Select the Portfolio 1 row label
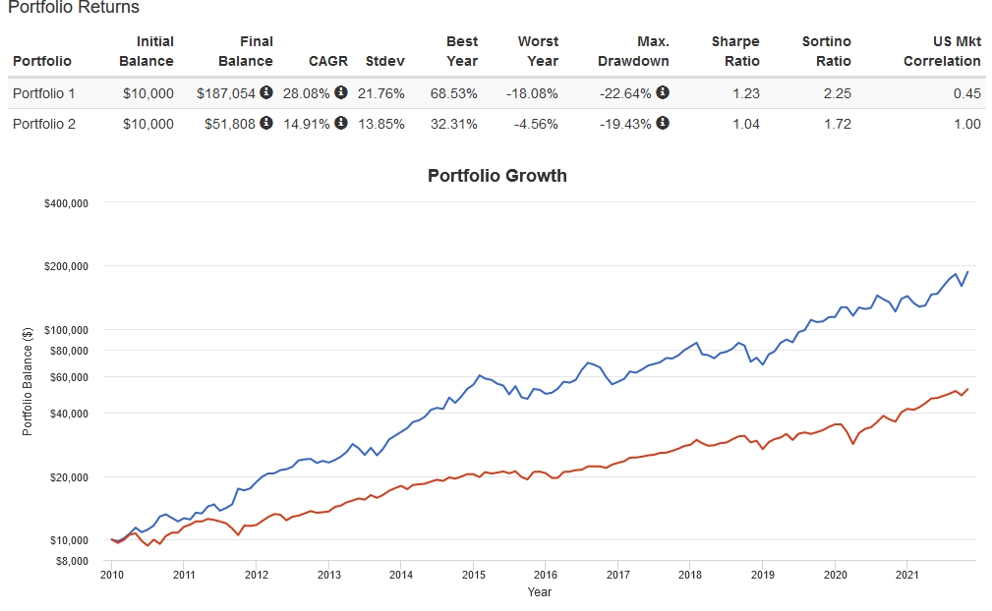 coord(43,94)
